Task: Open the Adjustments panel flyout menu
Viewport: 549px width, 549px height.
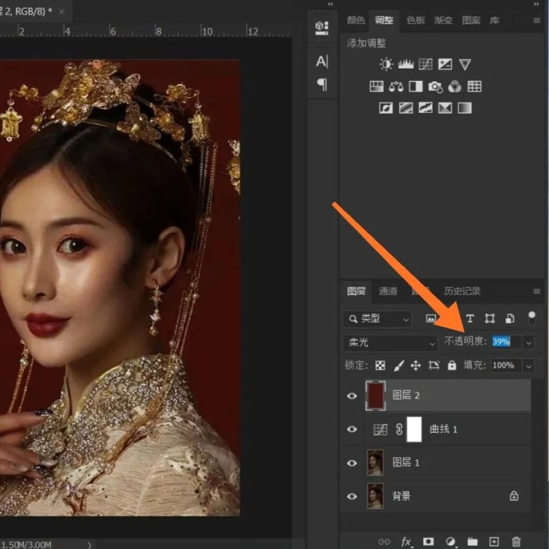Action: tap(537, 21)
